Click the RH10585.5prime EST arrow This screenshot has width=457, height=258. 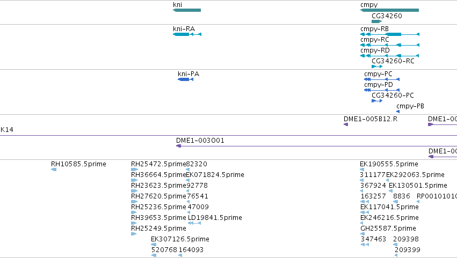(54, 169)
